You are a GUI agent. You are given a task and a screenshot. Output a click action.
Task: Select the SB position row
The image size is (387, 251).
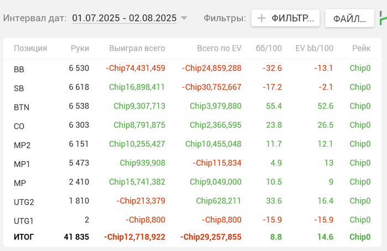192,87
